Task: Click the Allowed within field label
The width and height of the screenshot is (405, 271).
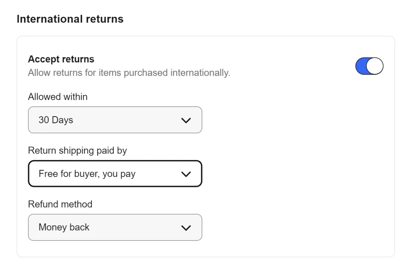Action: (58, 97)
